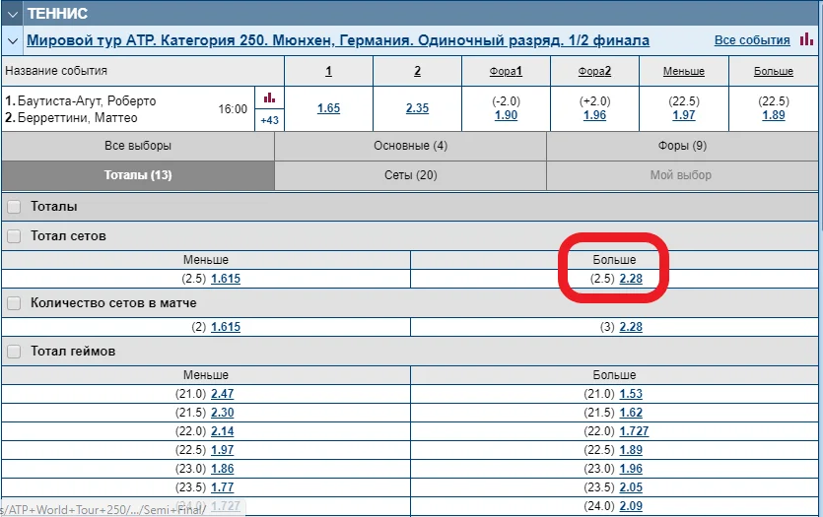This screenshot has height=517, width=823.
Task: Pick games over (21.5) odds 1.62
Action: point(631,413)
